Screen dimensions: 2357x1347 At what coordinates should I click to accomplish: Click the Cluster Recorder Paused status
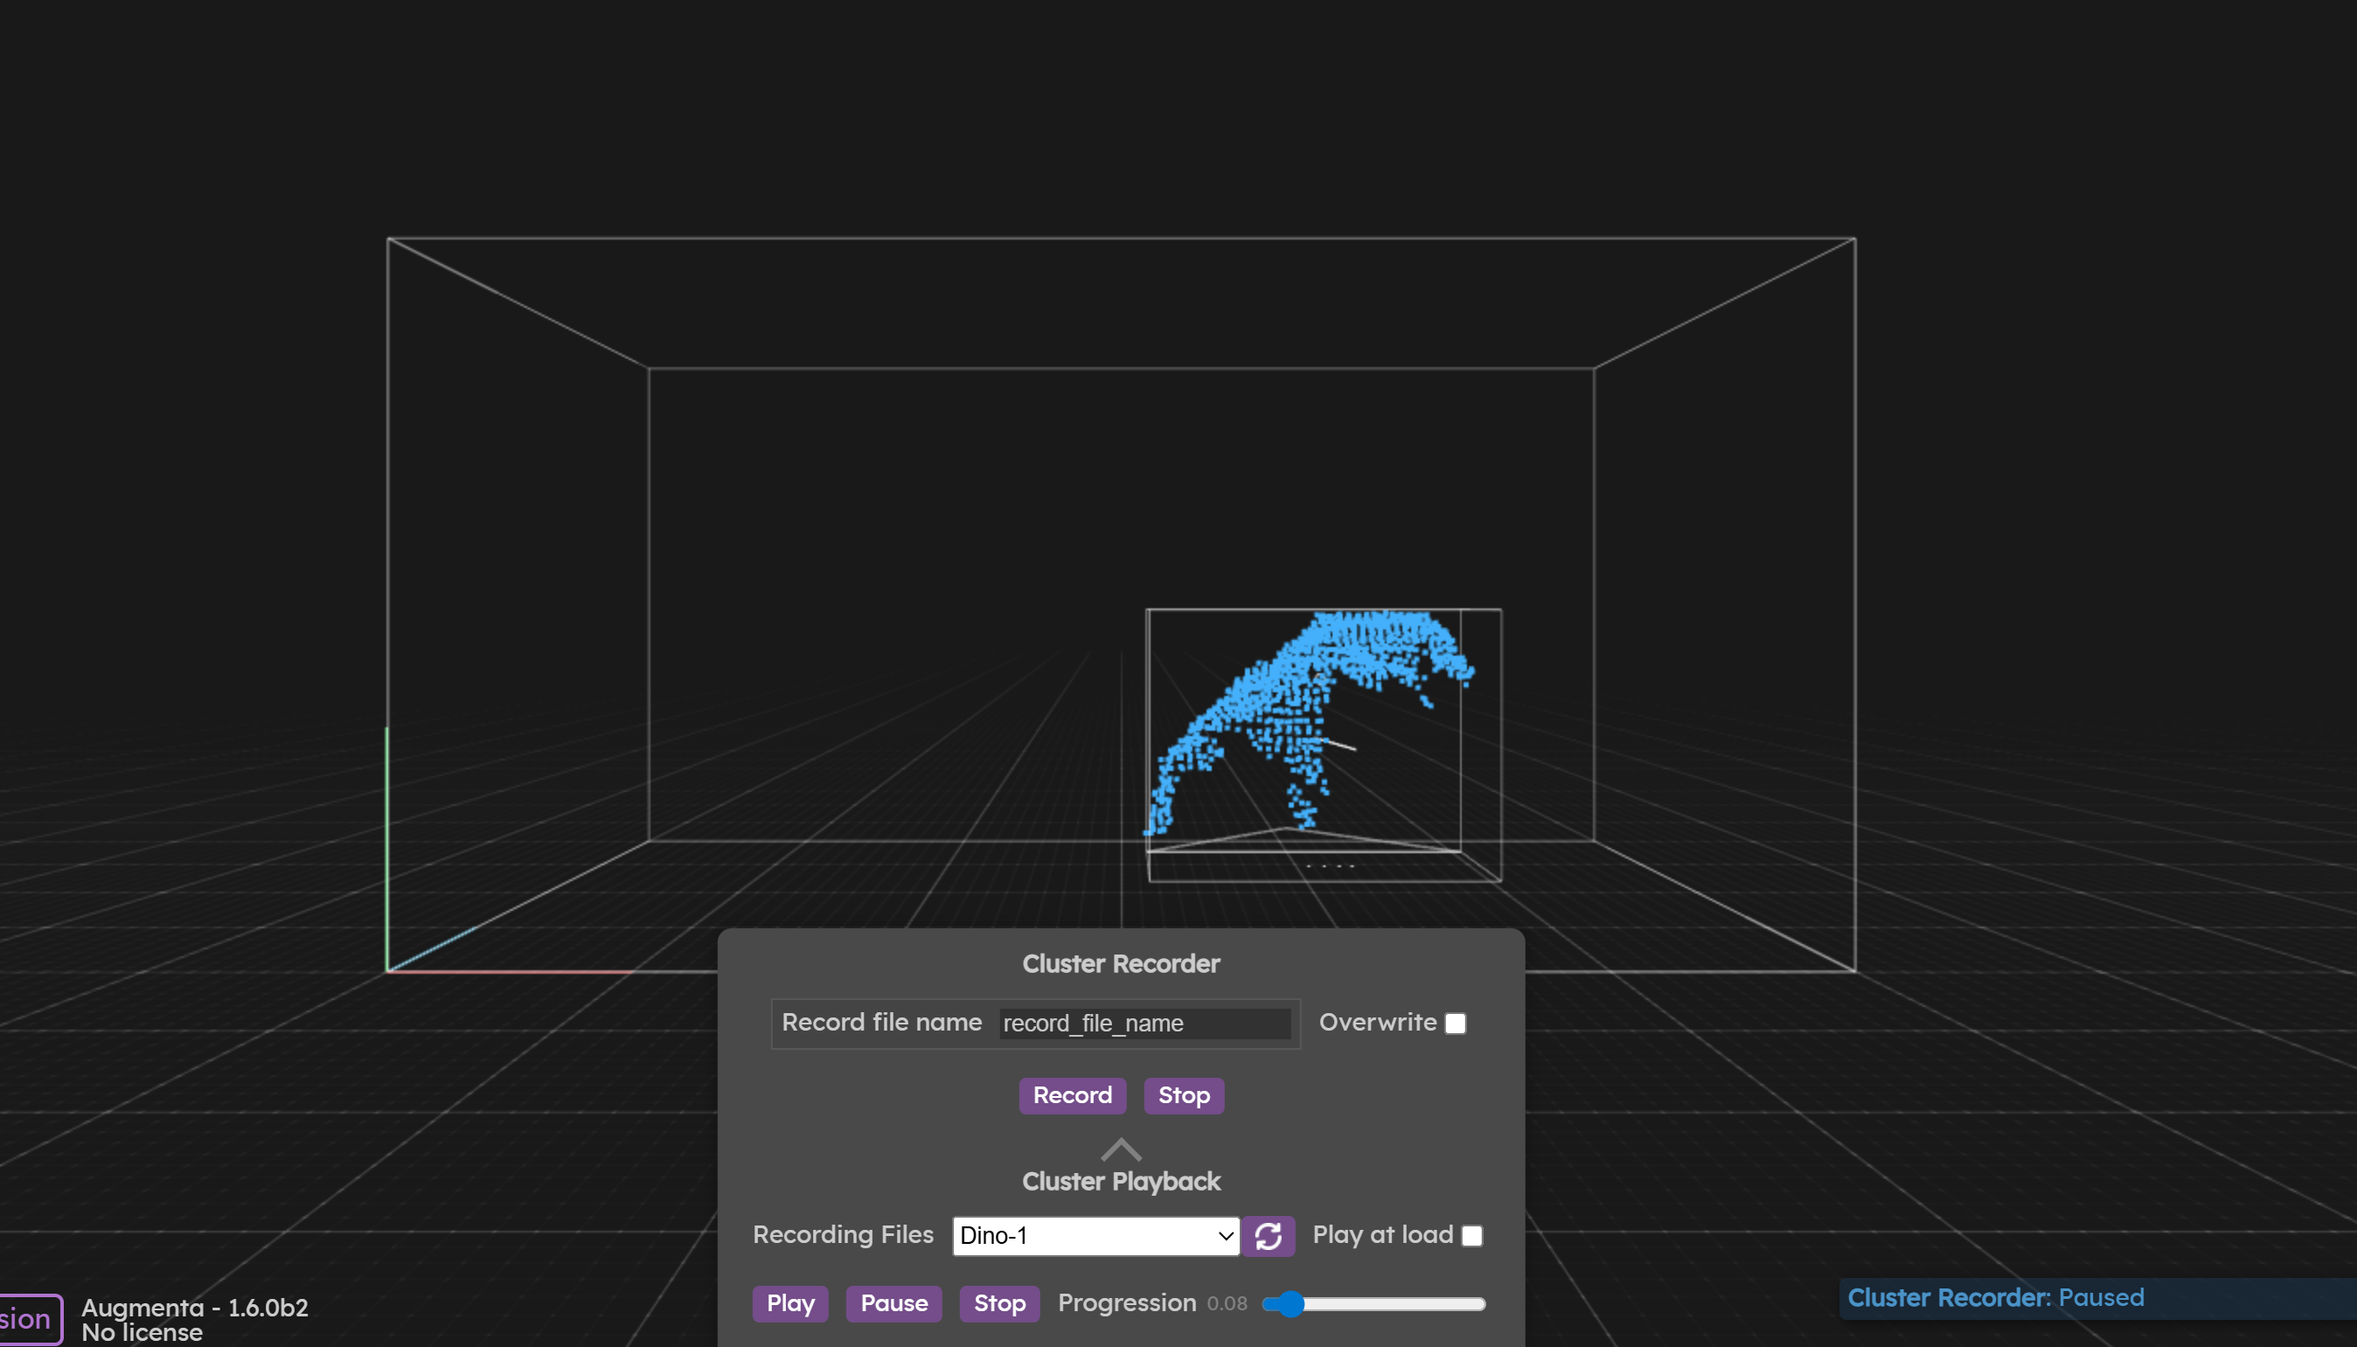1995,1297
